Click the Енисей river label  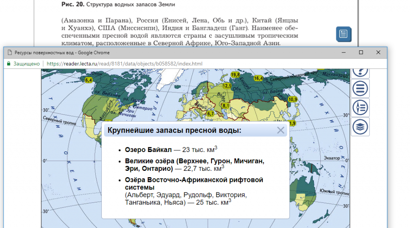[x=245, y=83]
